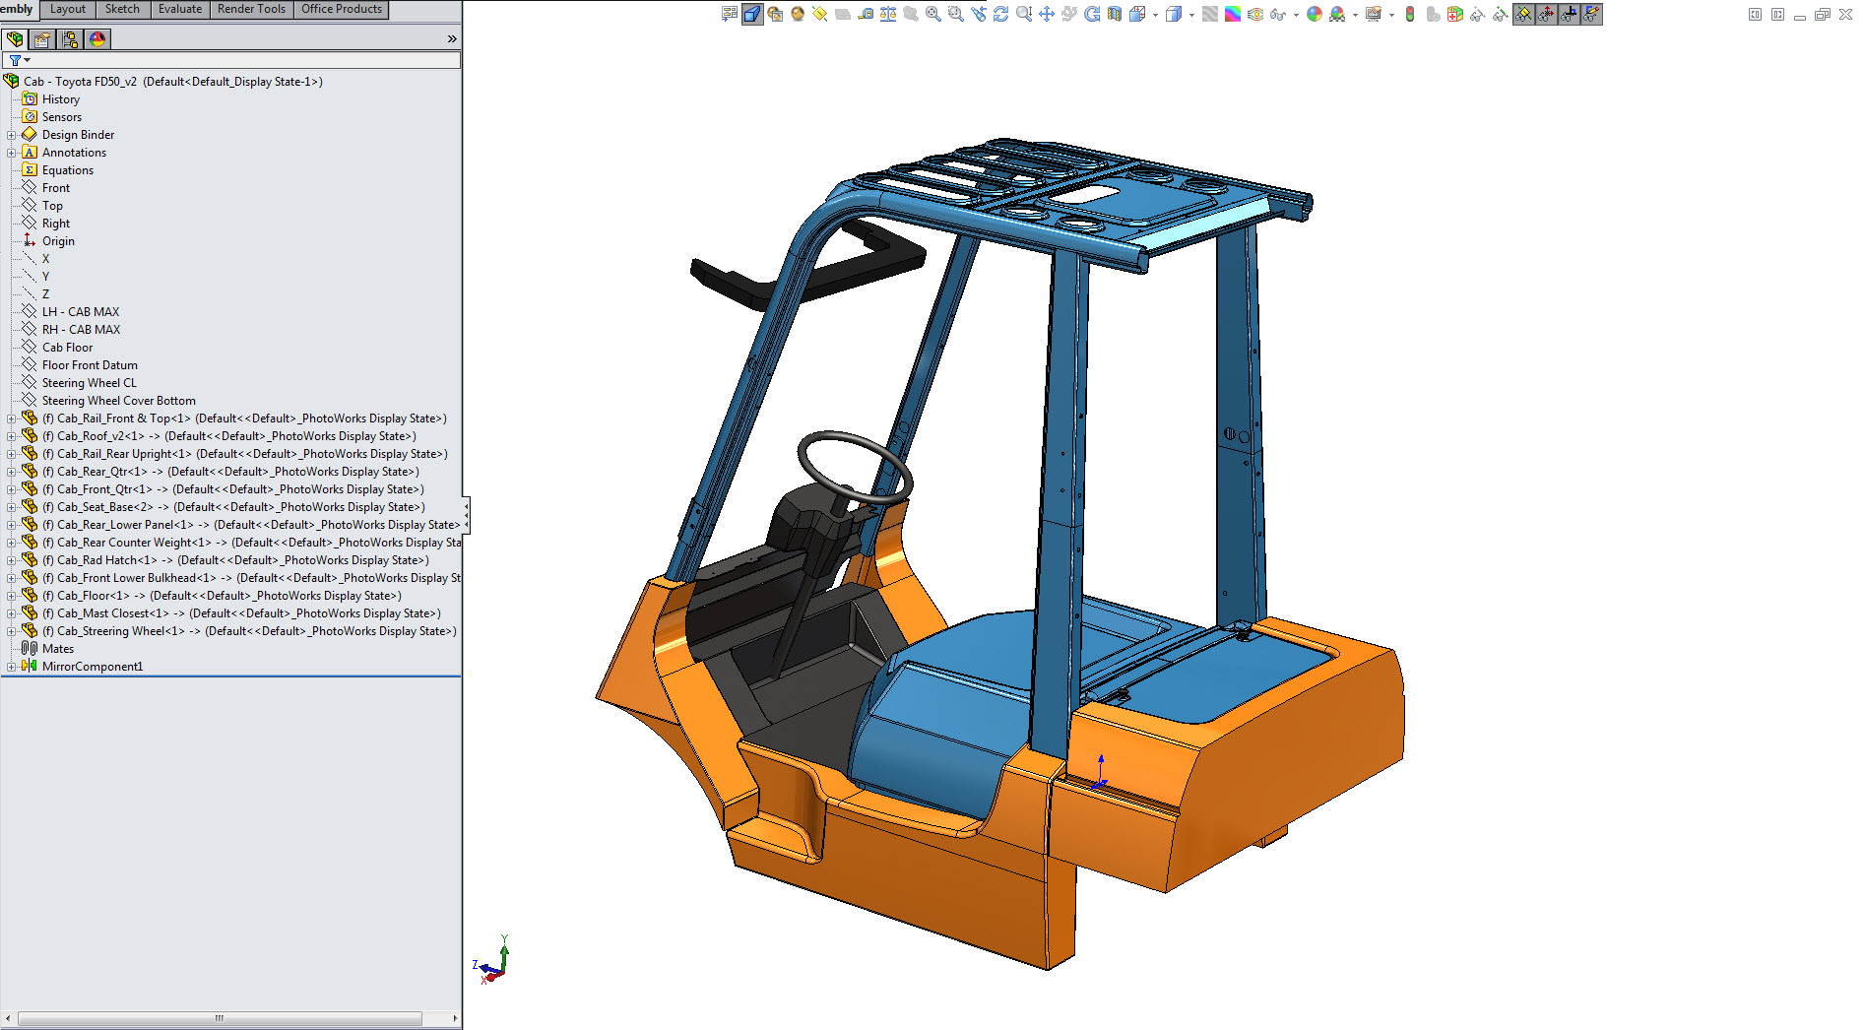This screenshot has height=1030, width=1863.
Task: Click the Rotate View blue arrows icon
Action: point(1000,14)
